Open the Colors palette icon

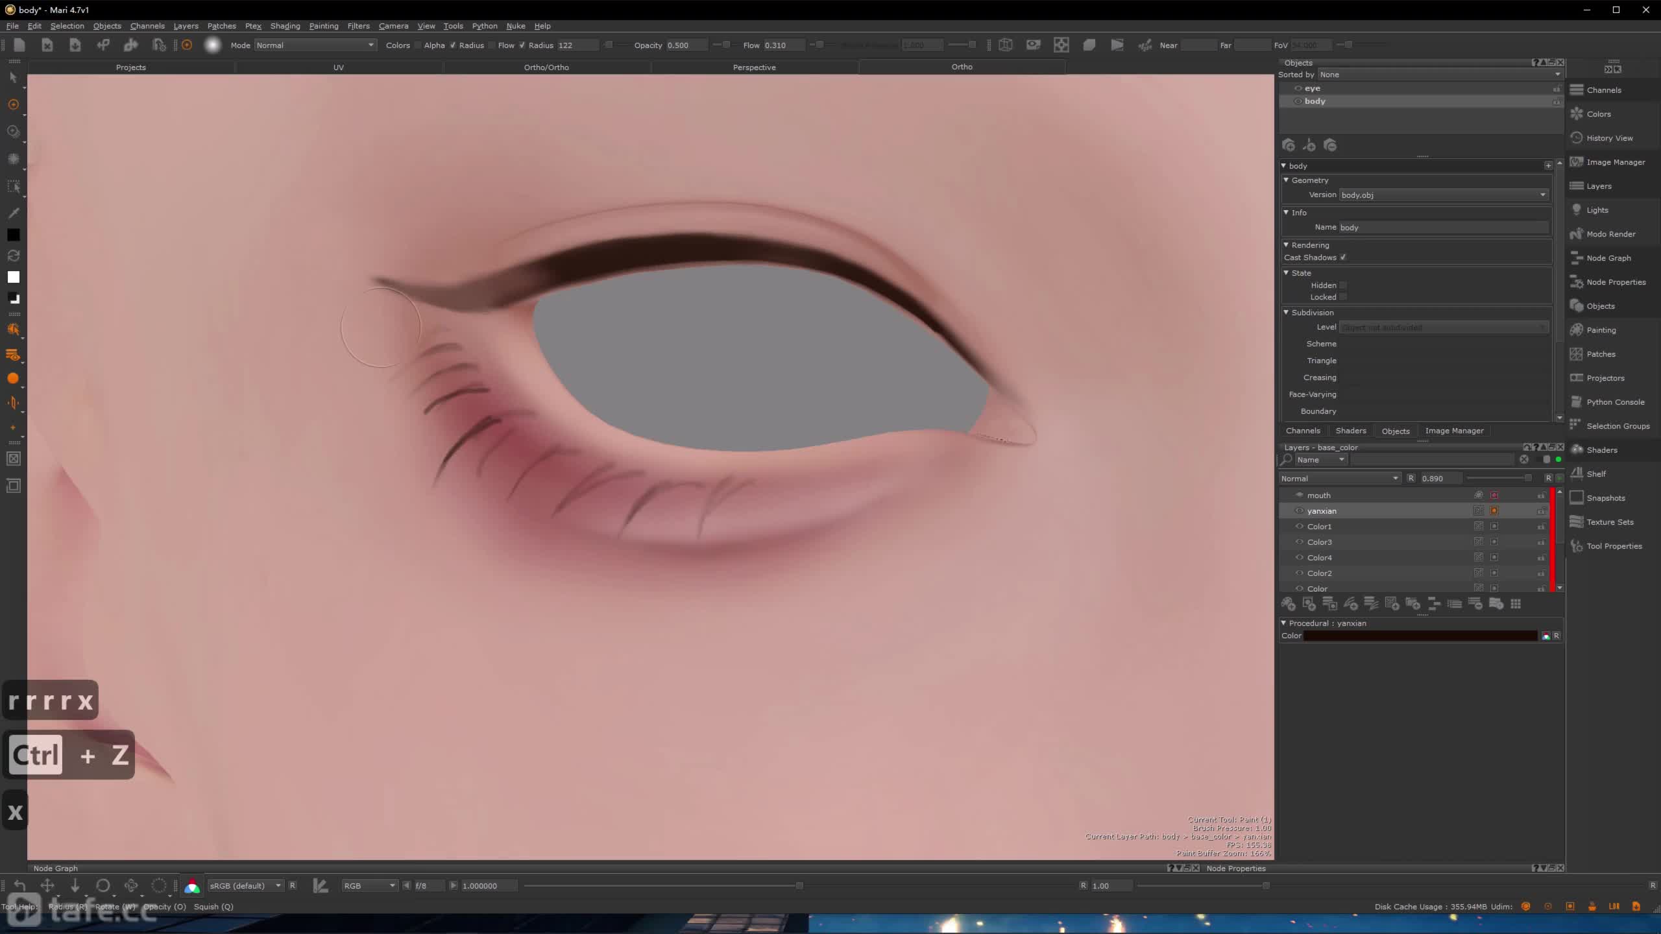point(1577,114)
